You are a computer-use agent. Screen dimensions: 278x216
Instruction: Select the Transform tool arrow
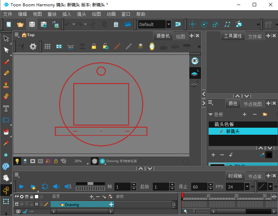coord(6,38)
